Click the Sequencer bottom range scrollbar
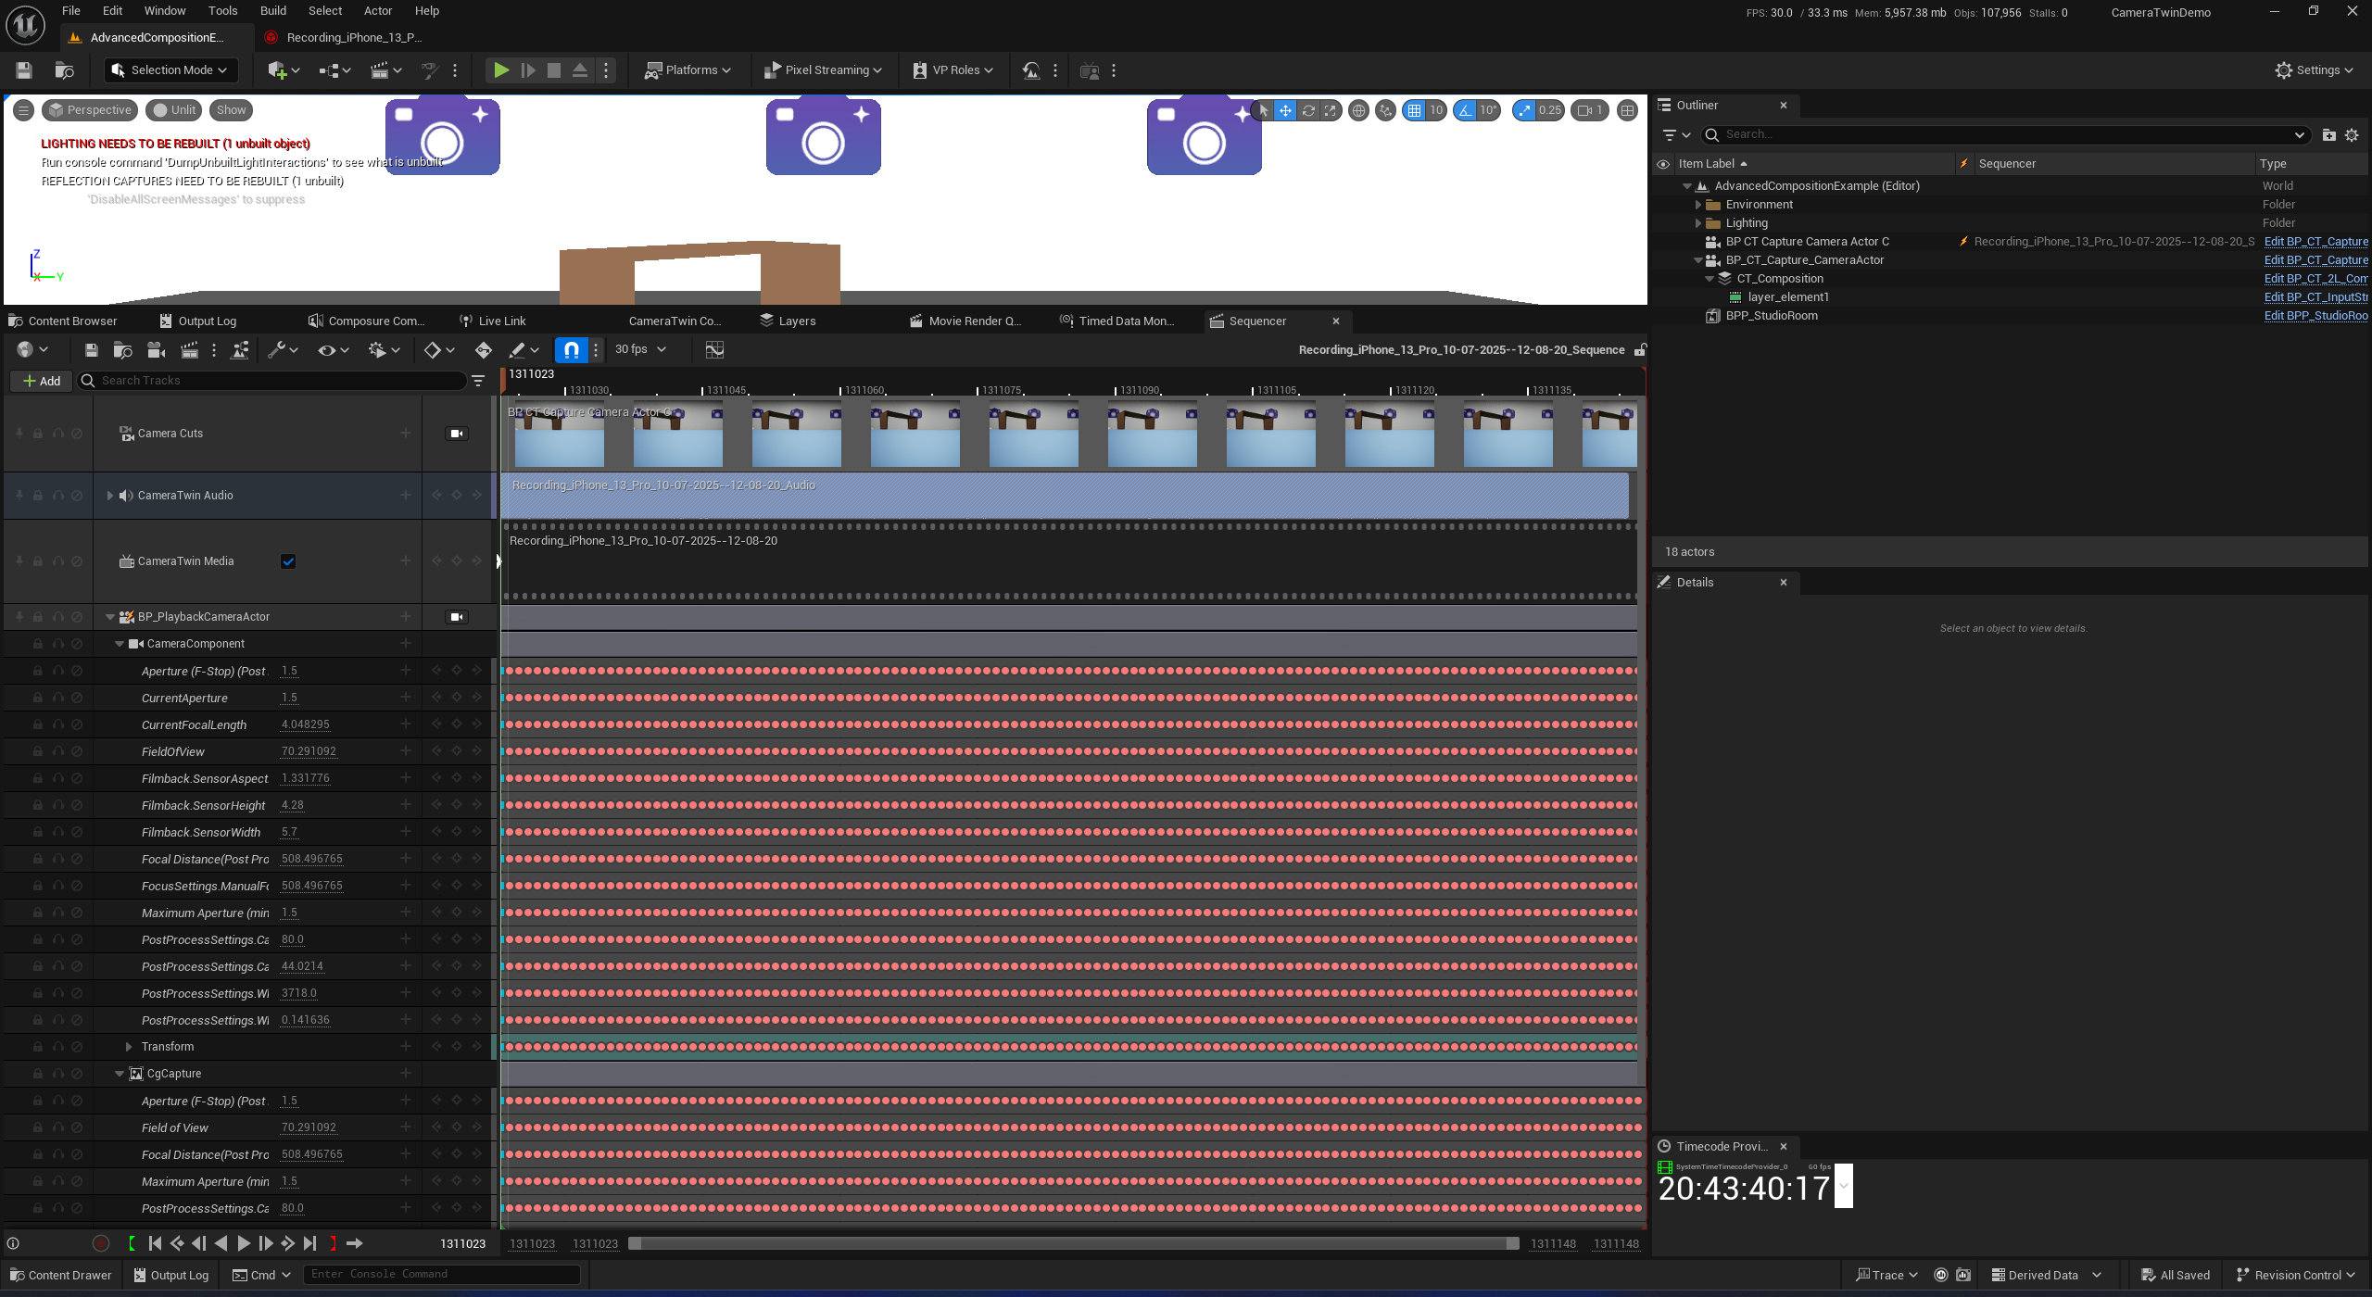 click(x=1073, y=1243)
